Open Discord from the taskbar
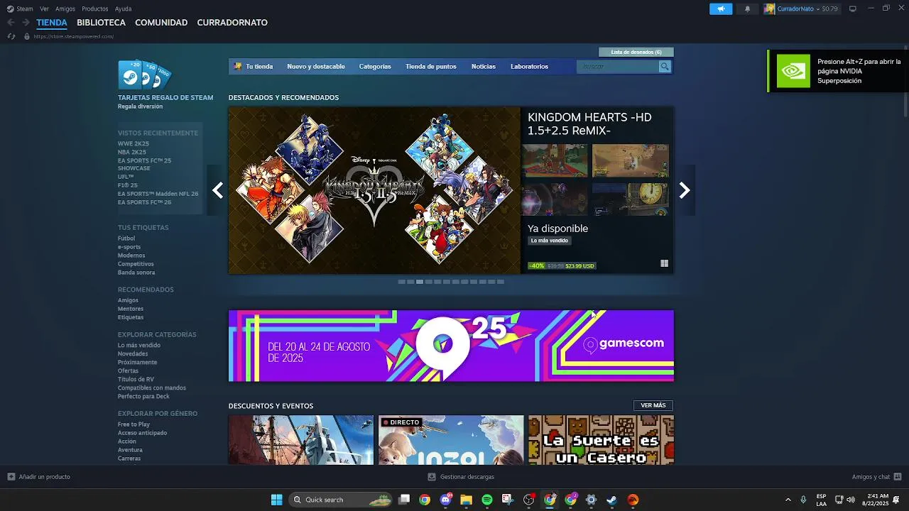 (446, 500)
